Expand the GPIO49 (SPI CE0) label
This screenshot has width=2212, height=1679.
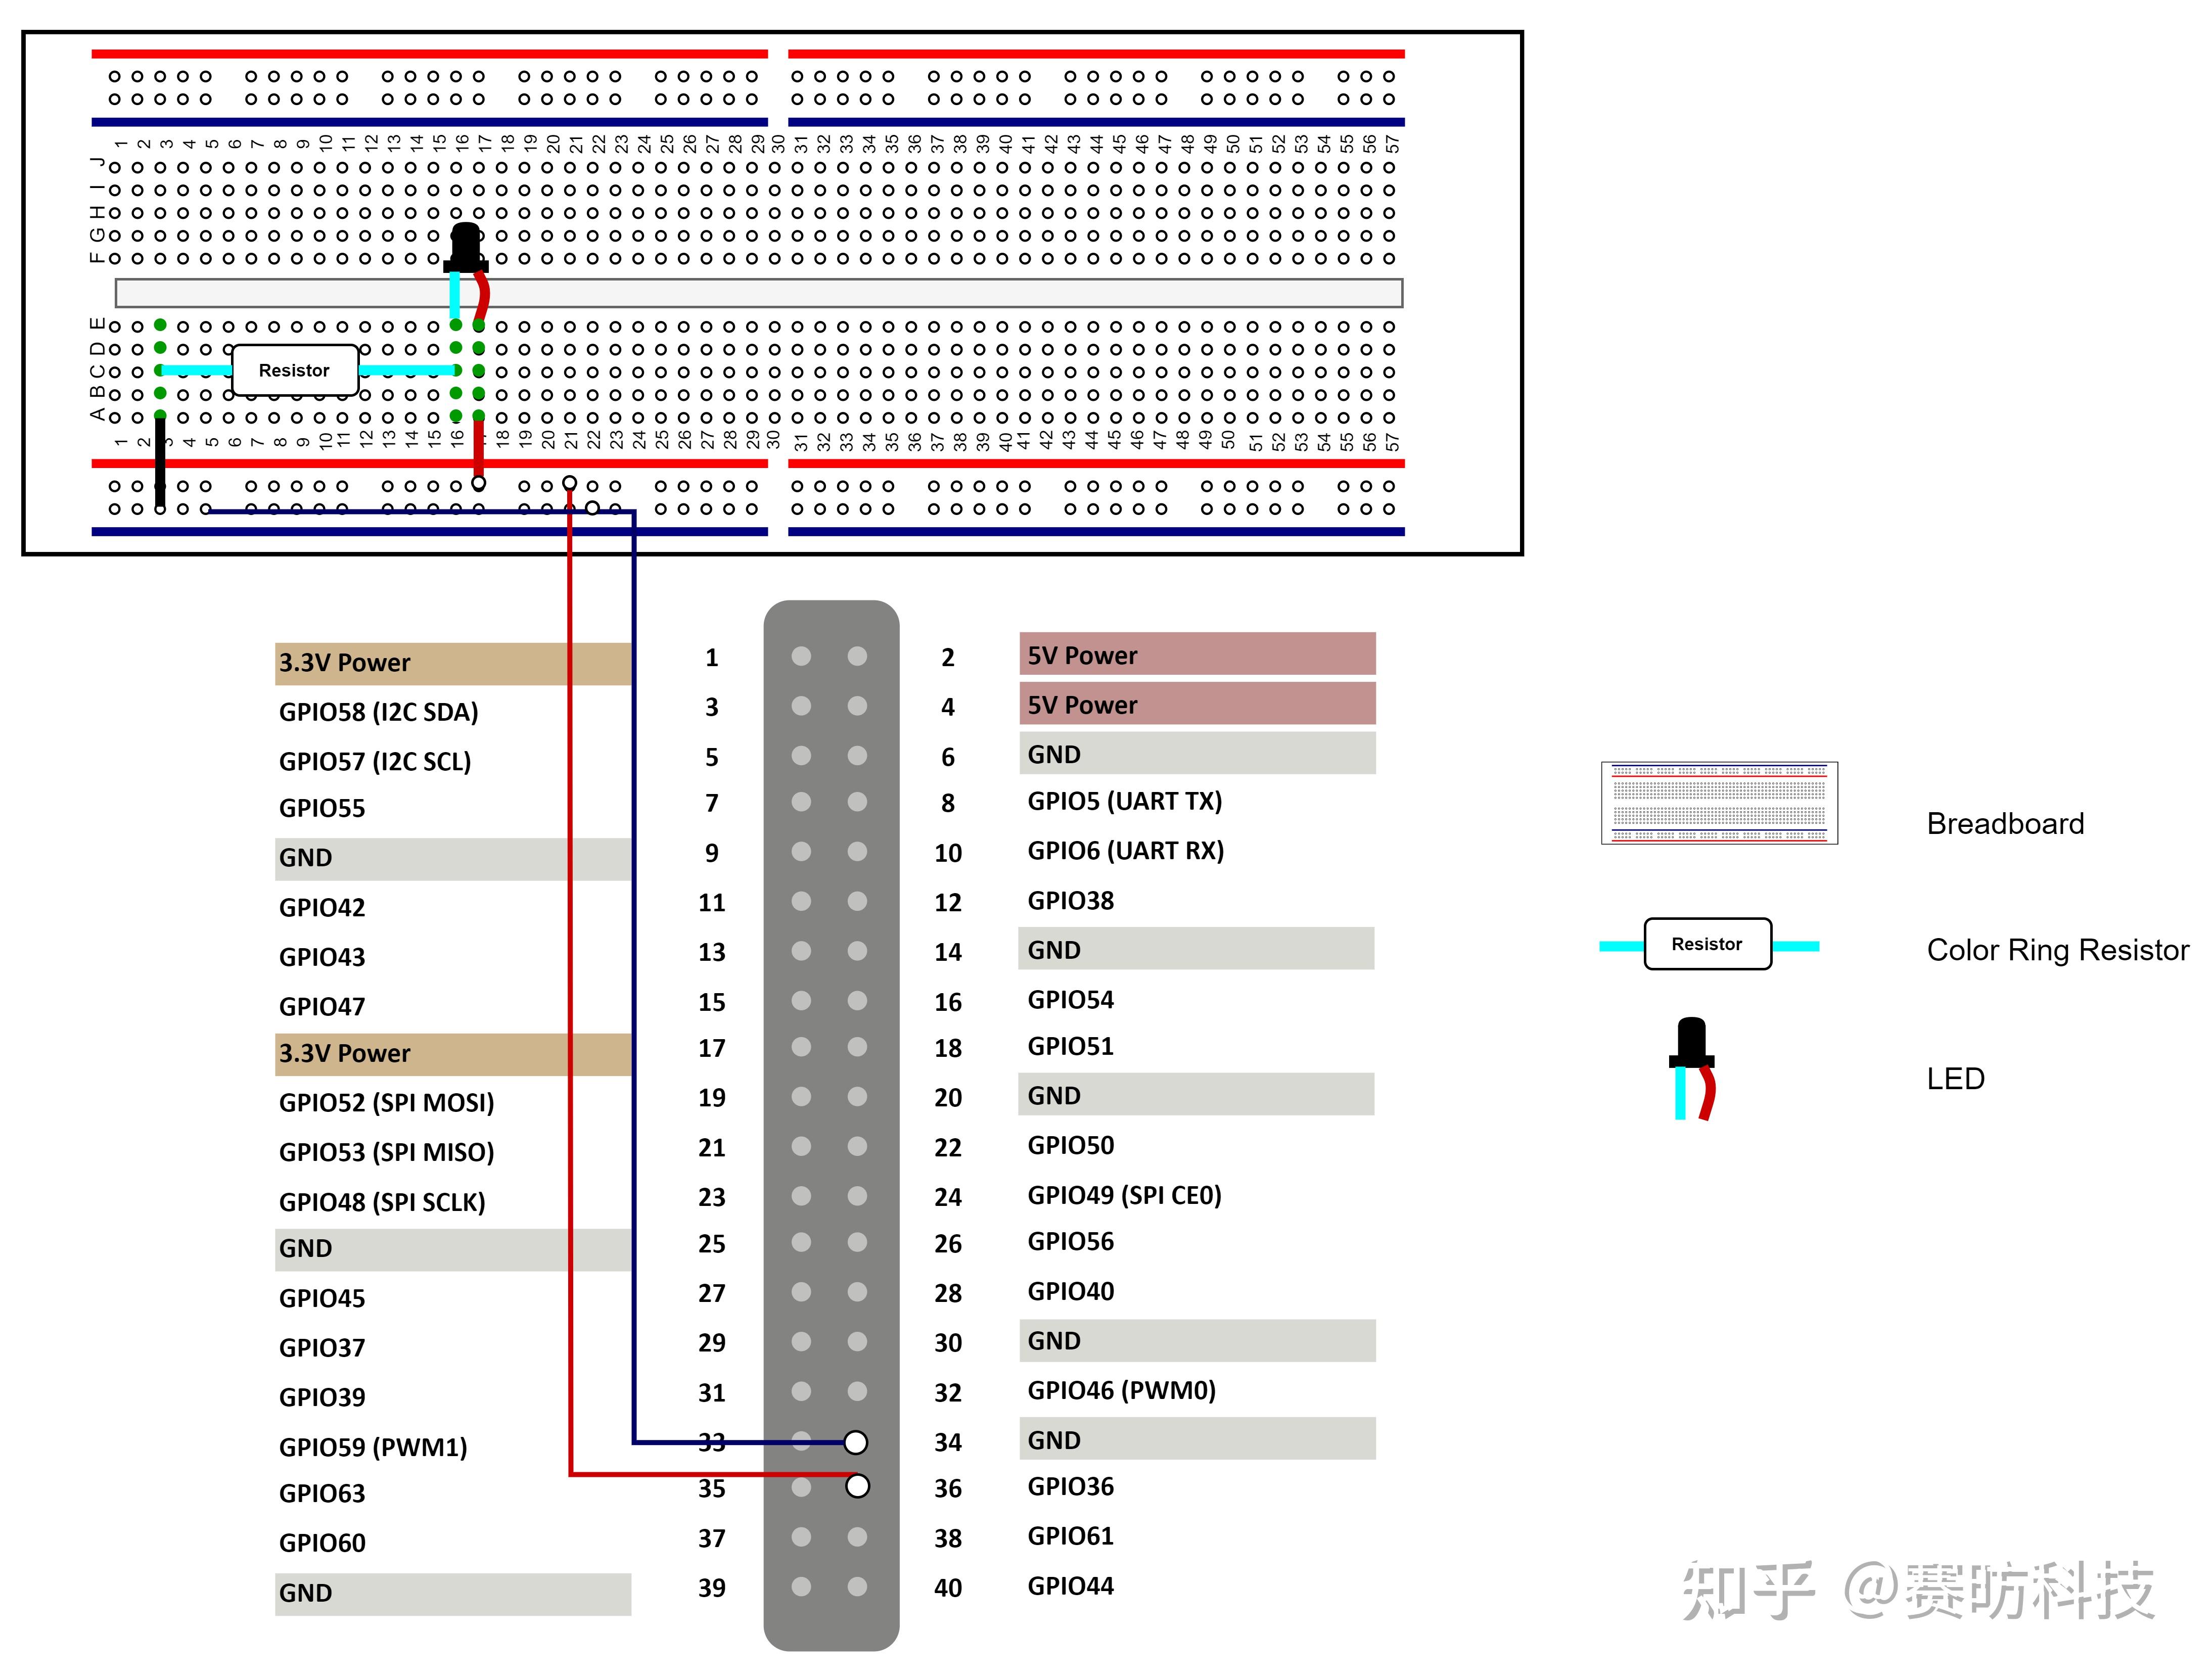click(x=1126, y=1194)
